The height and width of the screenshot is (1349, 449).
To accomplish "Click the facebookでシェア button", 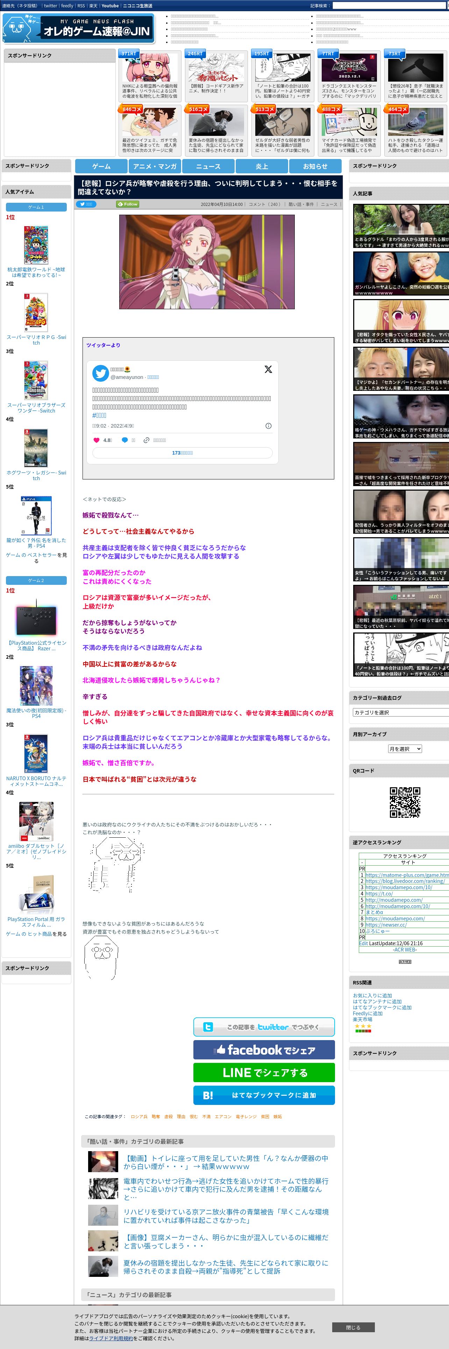I will pos(264,1050).
